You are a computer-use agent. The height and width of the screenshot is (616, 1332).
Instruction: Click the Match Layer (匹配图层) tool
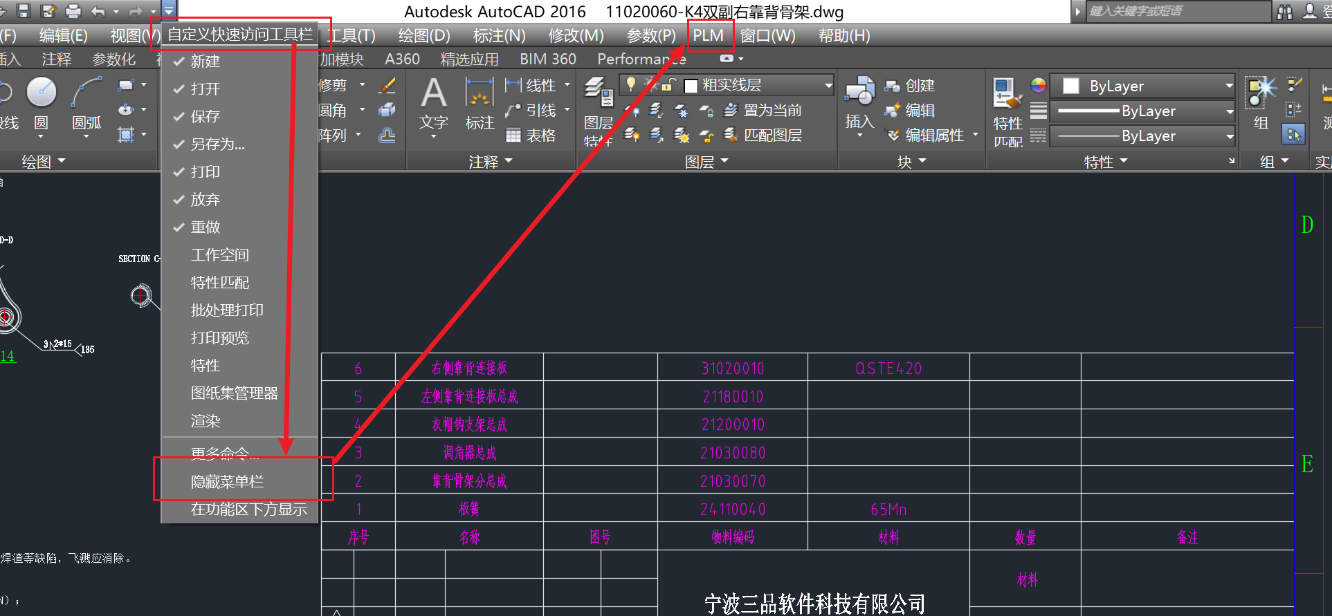(x=763, y=135)
